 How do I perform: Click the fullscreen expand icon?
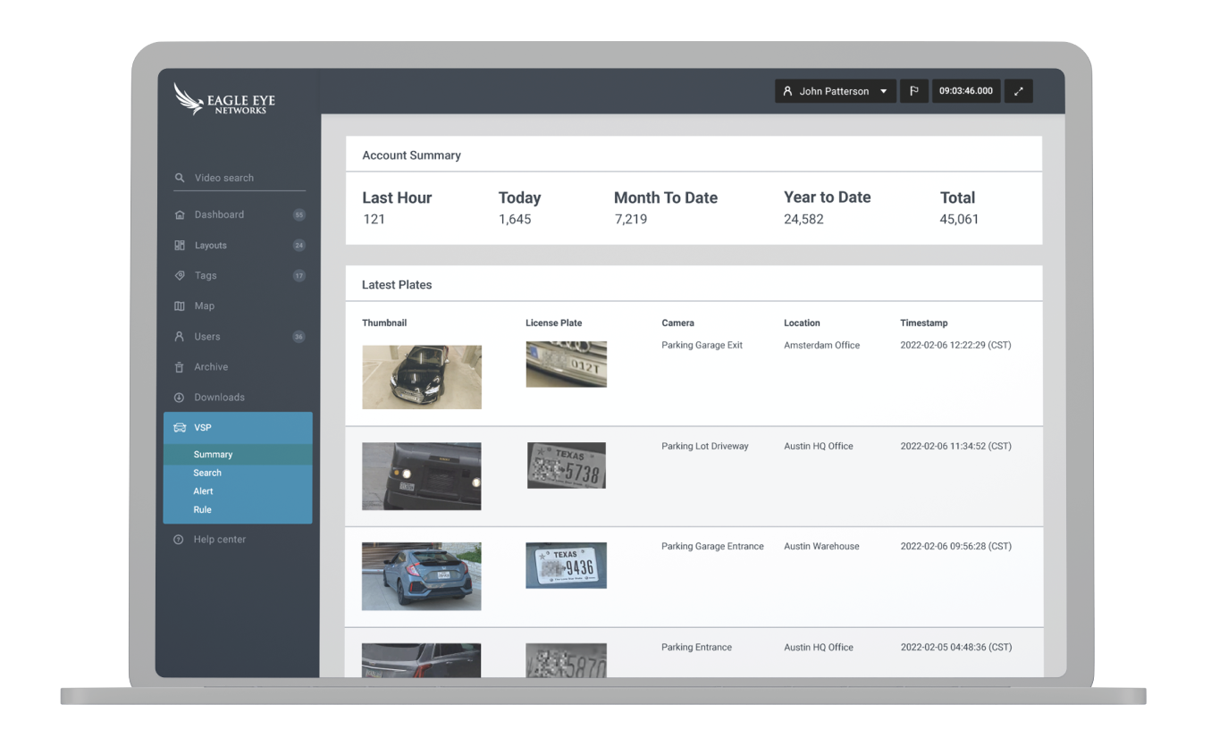point(1018,90)
